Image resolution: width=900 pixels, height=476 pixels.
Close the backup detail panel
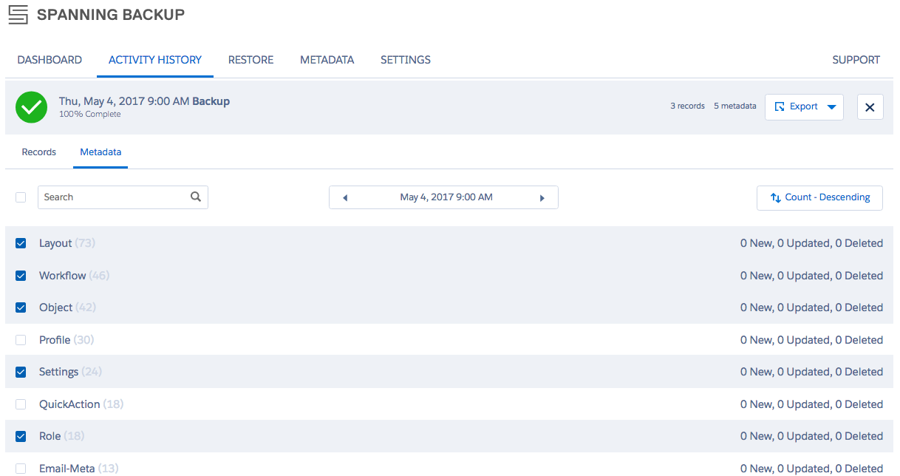coord(870,107)
